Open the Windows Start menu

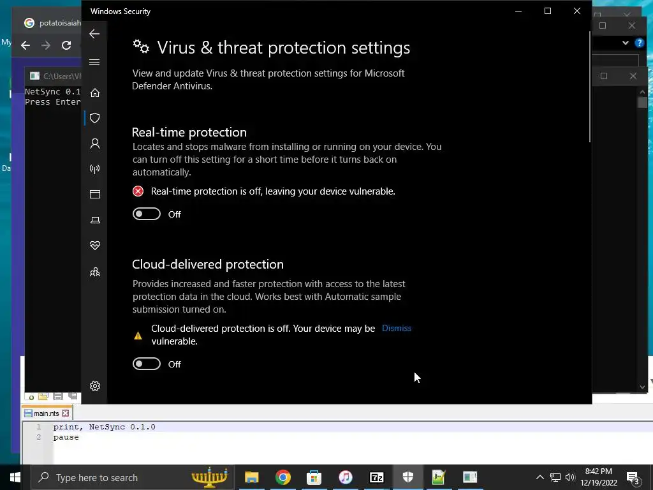15,477
